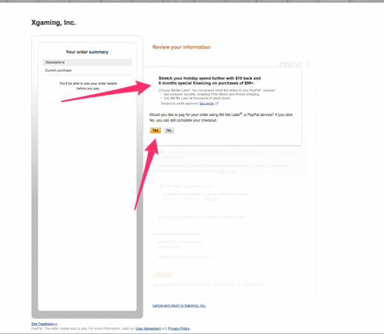Screen dimensions: 384x334
Task: Select the Bill Me Later radio button
Action: pos(156,186)
